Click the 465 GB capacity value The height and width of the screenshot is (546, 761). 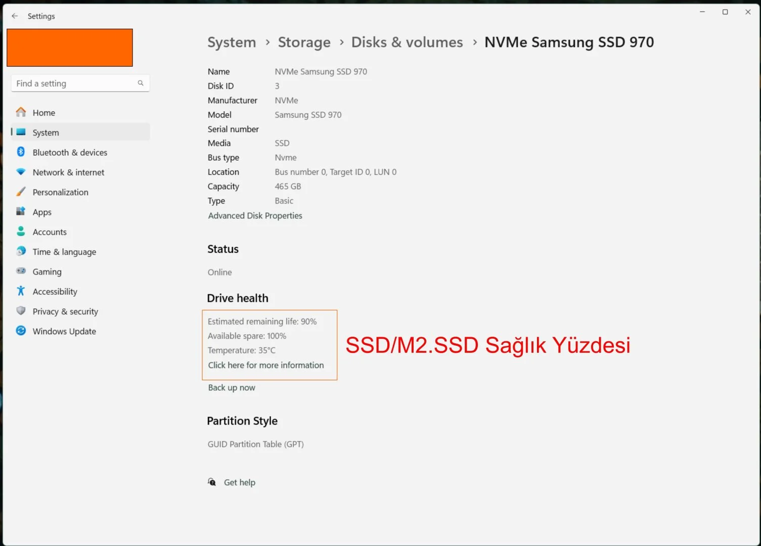point(288,187)
